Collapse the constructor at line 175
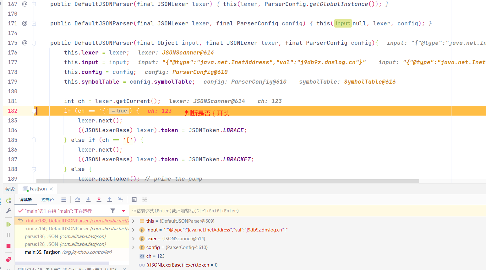The width and height of the screenshot is (486, 270). tap(34, 43)
